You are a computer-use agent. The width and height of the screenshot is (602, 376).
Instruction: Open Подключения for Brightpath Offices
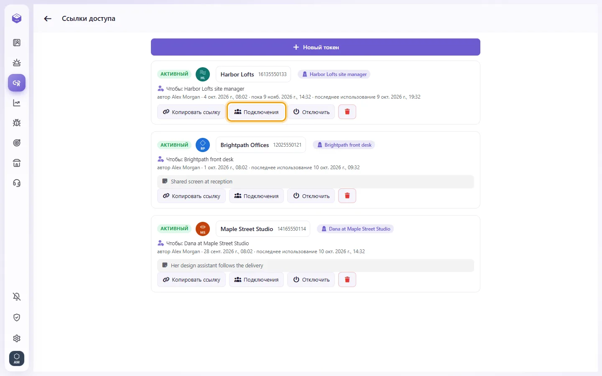point(256,196)
